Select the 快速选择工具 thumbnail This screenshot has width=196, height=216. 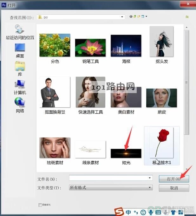[90, 92]
